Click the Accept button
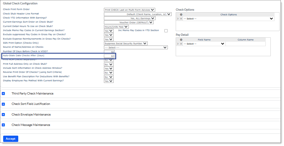Screen dimensions: 284x146 (x=11, y=139)
